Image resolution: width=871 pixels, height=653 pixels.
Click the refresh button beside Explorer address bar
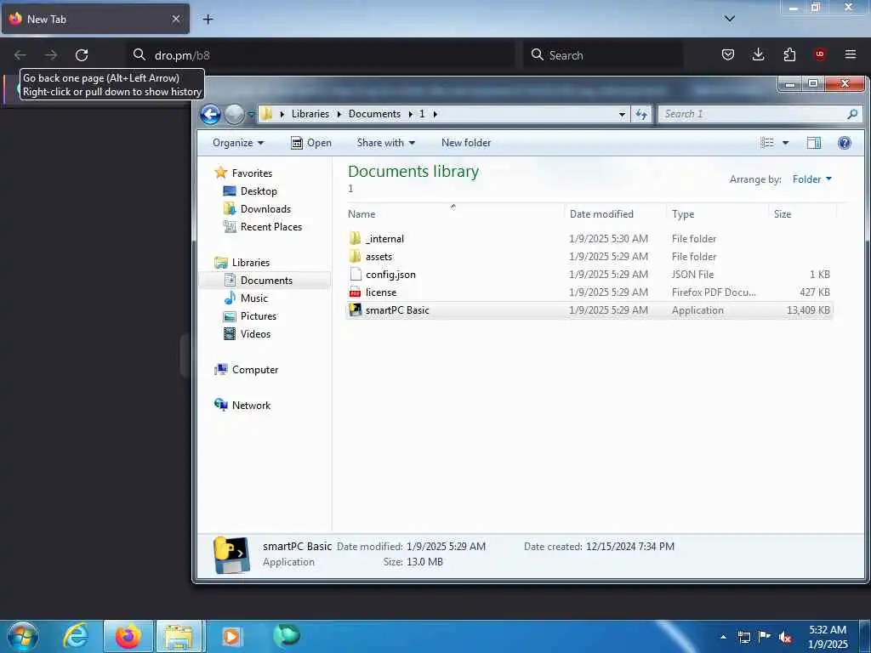(641, 115)
